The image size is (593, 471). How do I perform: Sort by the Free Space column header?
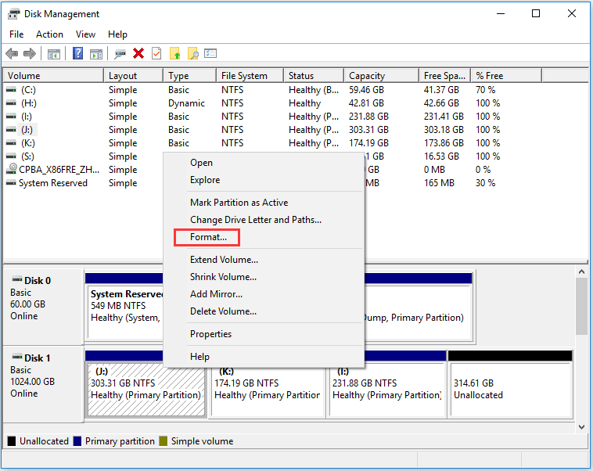point(444,76)
